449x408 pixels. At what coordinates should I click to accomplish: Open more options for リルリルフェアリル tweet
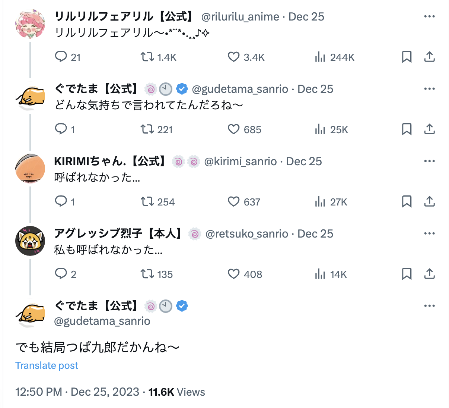click(429, 16)
